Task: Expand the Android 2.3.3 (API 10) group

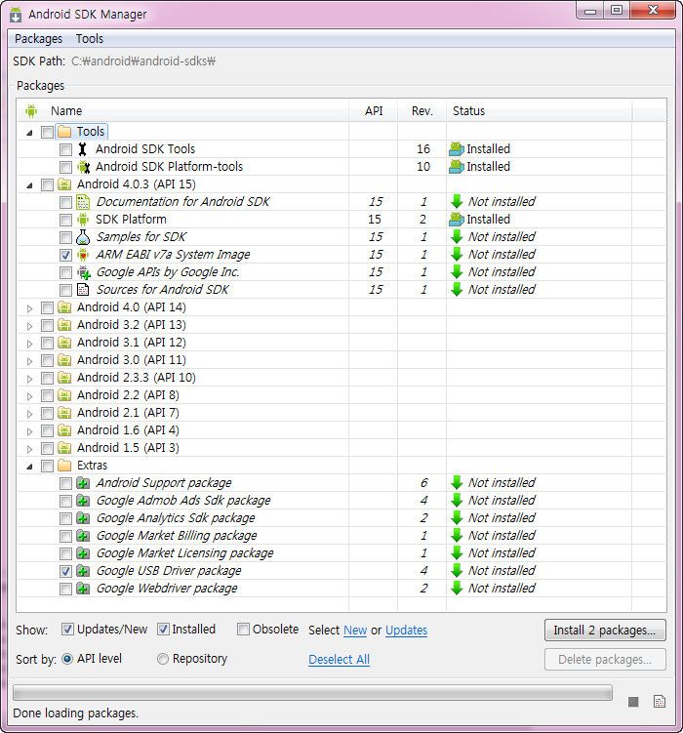Action: click(x=30, y=379)
